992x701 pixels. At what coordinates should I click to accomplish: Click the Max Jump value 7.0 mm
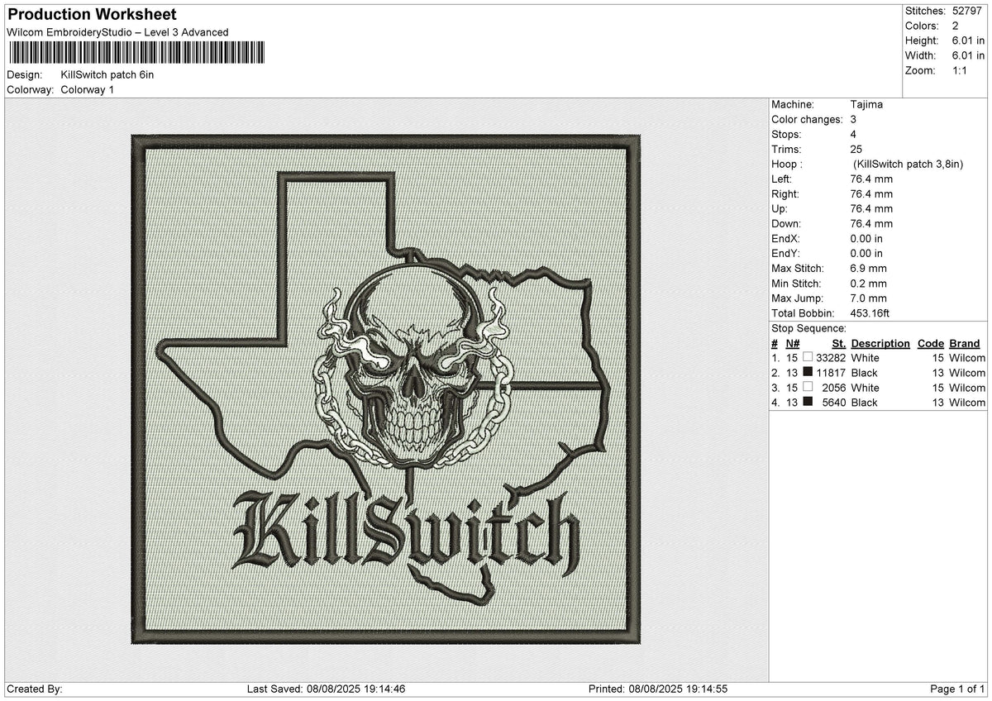point(868,298)
